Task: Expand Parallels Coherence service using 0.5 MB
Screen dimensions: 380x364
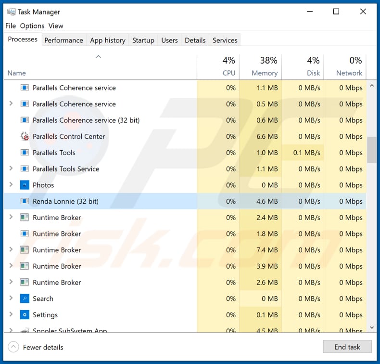Action: (x=11, y=104)
